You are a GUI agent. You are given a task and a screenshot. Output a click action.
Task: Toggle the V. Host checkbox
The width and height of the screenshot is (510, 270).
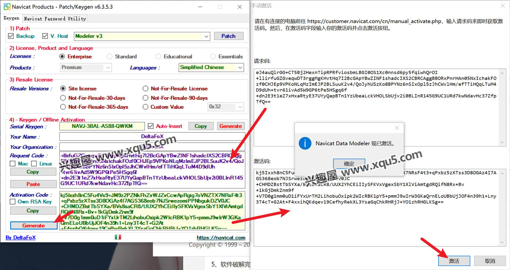coord(45,36)
